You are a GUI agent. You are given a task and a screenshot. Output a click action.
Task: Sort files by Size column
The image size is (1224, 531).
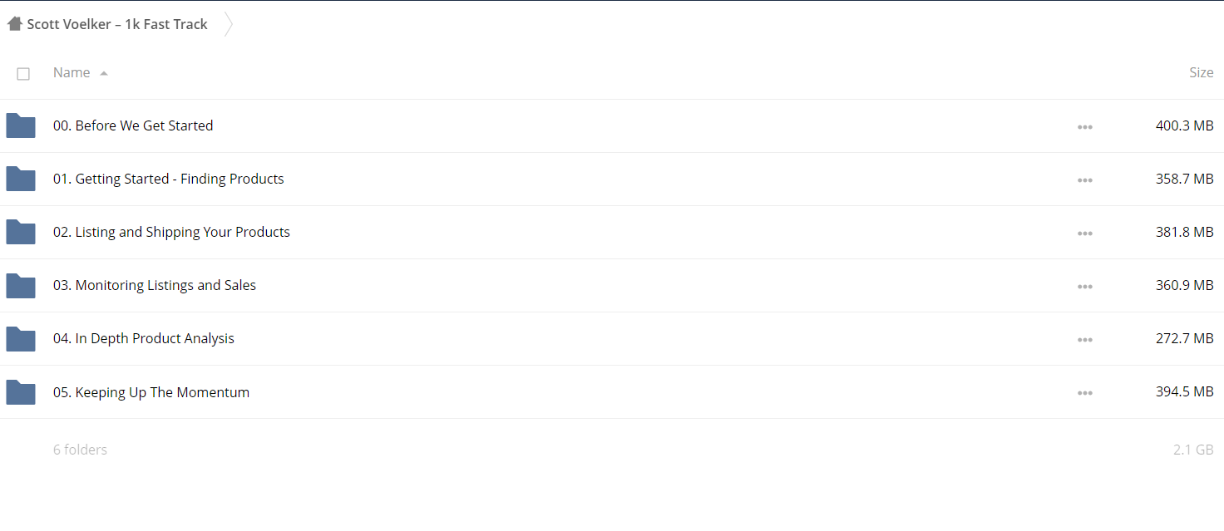tap(1202, 72)
